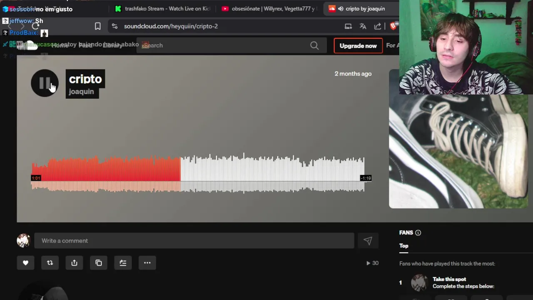The image size is (533, 300).
Task: Open Brave Shields icon
Action: 393,26
